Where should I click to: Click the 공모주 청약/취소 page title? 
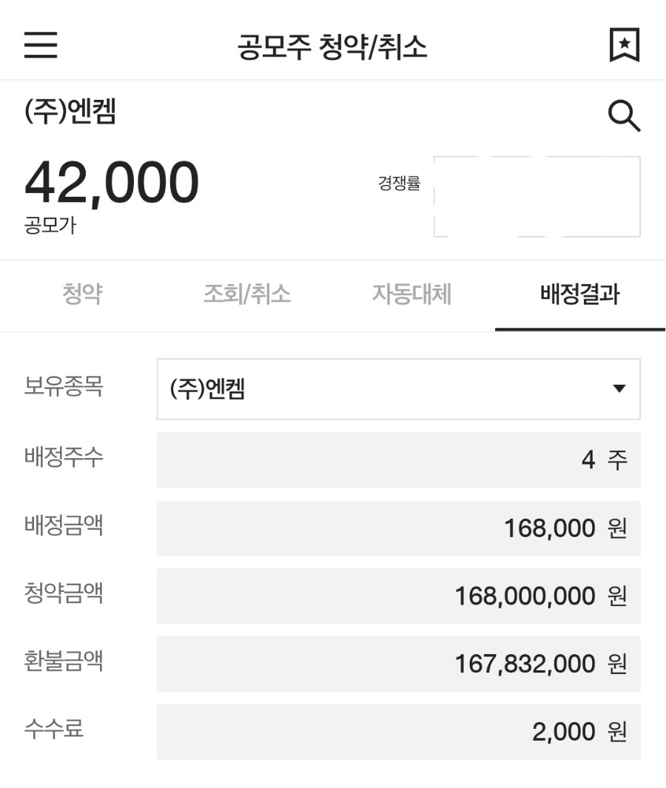pyautogui.click(x=332, y=47)
